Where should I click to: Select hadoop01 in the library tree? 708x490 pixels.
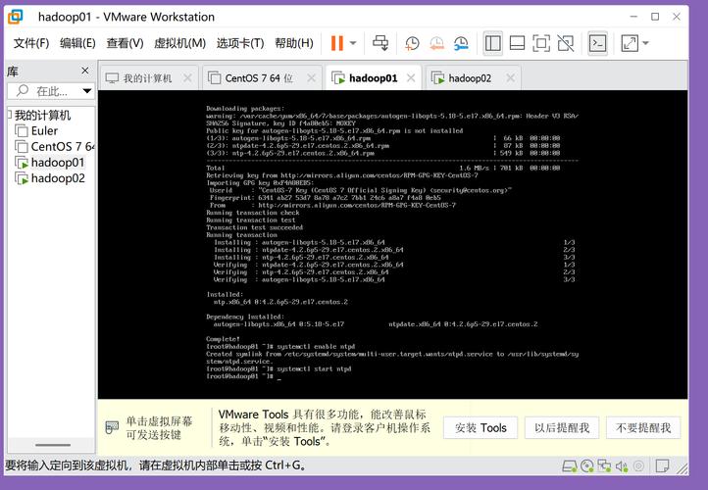[x=57, y=163]
